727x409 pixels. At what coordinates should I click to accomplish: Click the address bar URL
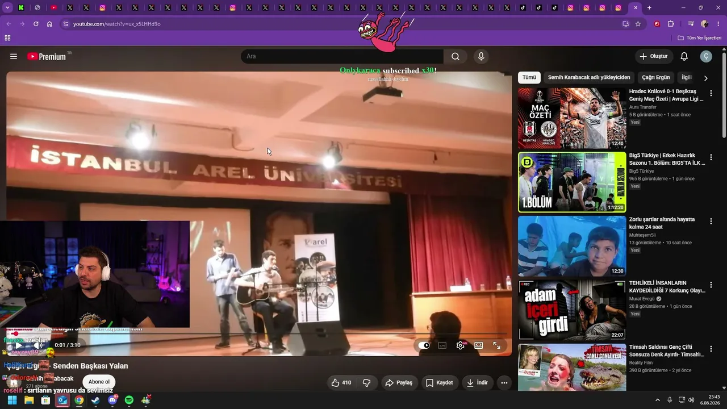pyautogui.click(x=117, y=24)
